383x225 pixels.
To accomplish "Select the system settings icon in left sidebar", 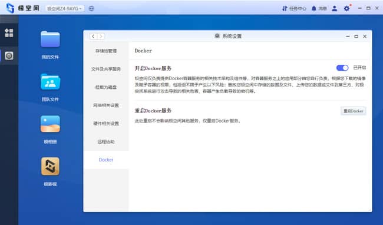I will point(9,56).
